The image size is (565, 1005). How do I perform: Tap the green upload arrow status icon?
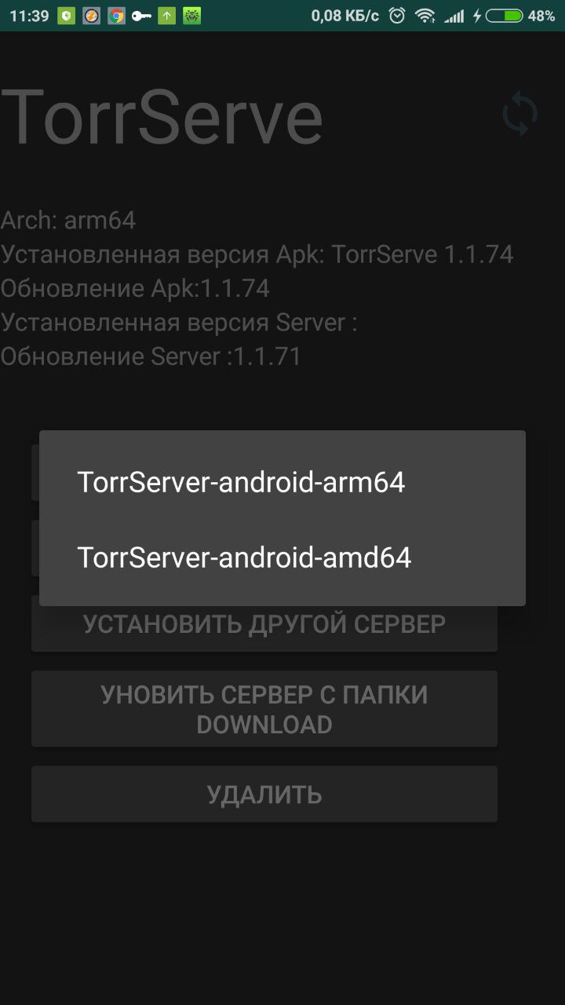click(166, 16)
